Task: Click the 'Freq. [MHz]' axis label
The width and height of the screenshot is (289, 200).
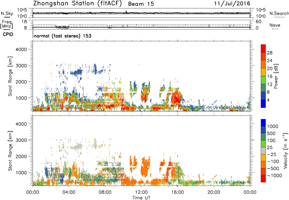Action: point(7,24)
